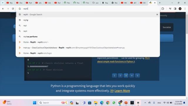Go to slide 5 of code examples
Viewport: 188px width, 106px height.
pyautogui.click(x=137, y=76)
